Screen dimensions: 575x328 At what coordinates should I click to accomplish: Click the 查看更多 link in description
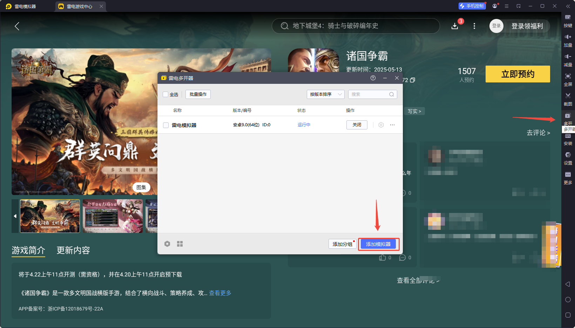click(x=220, y=293)
